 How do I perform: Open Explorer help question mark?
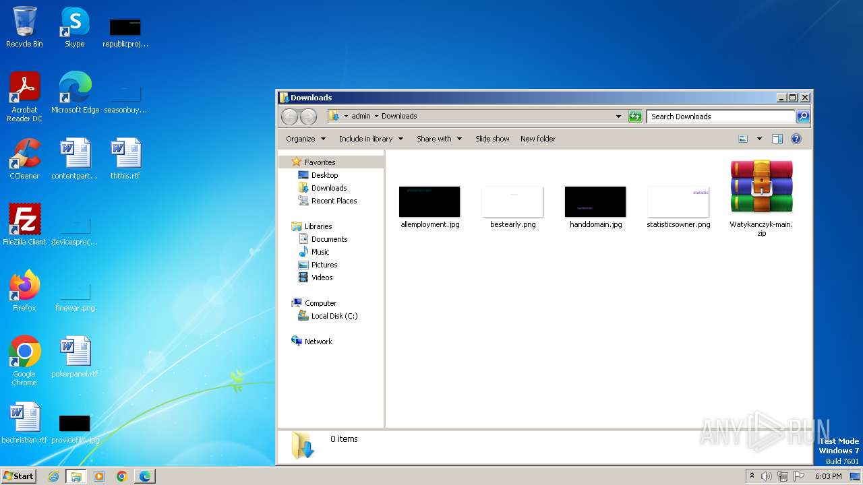click(x=796, y=139)
